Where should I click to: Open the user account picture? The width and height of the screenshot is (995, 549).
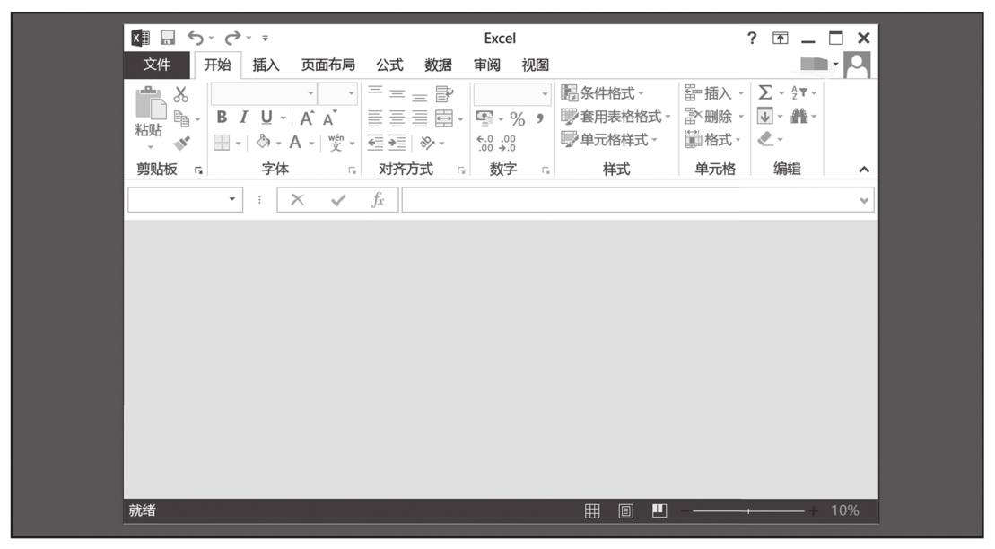pos(858,65)
